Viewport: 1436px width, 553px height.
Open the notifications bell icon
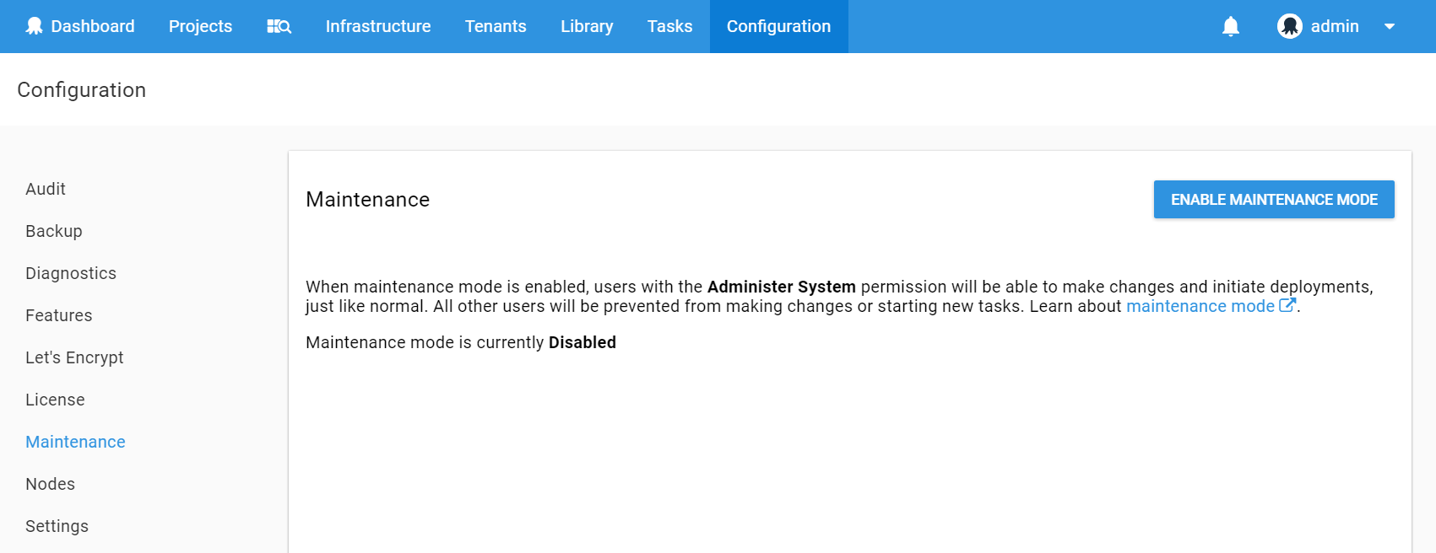(1231, 26)
